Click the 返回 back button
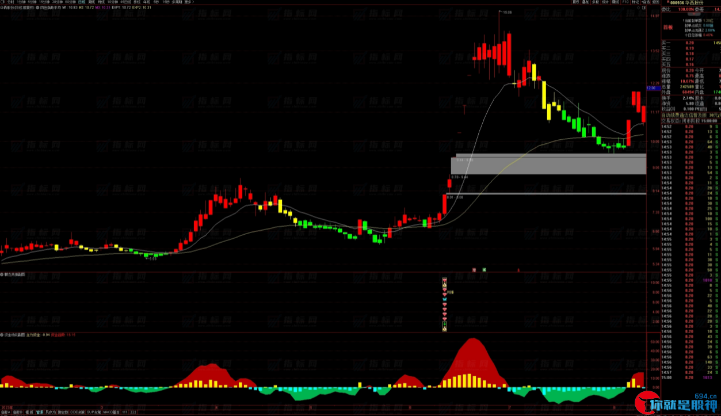This screenshot has height=416, width=721. (655, 2)
